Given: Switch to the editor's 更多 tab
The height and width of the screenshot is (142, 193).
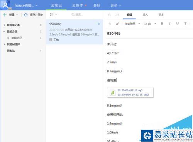Looking at the screenshot, I should [161, 15].
